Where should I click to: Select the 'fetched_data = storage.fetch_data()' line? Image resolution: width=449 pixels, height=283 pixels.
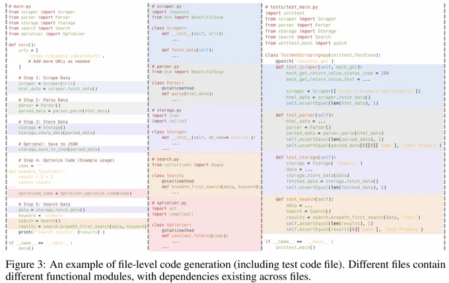click(332, 181)
